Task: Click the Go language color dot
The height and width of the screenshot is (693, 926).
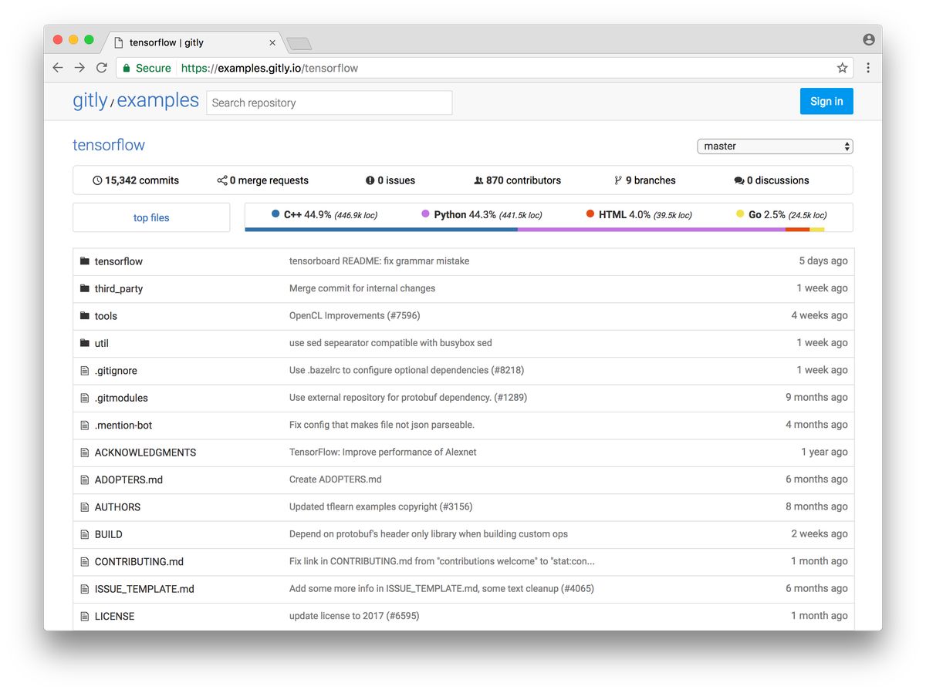Action: click(x=739, y=213)
